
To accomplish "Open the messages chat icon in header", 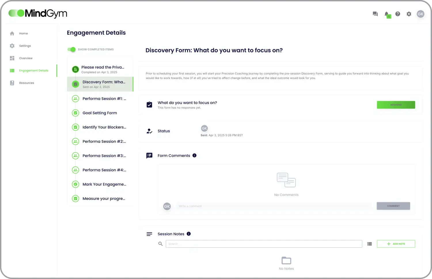I will 375,14.
